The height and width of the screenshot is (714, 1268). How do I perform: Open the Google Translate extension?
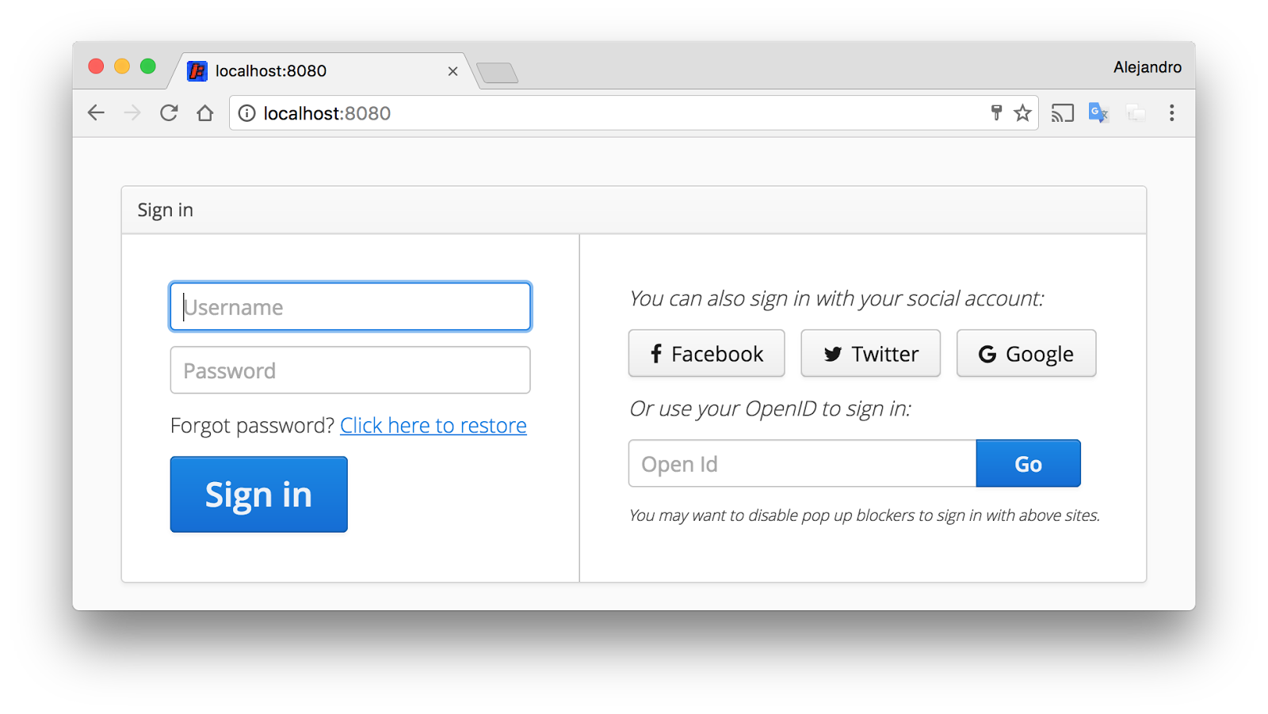pos(1098,113)
